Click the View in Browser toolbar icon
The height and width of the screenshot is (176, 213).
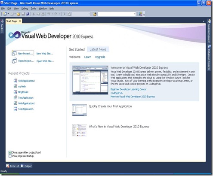[x=69, y=14]
